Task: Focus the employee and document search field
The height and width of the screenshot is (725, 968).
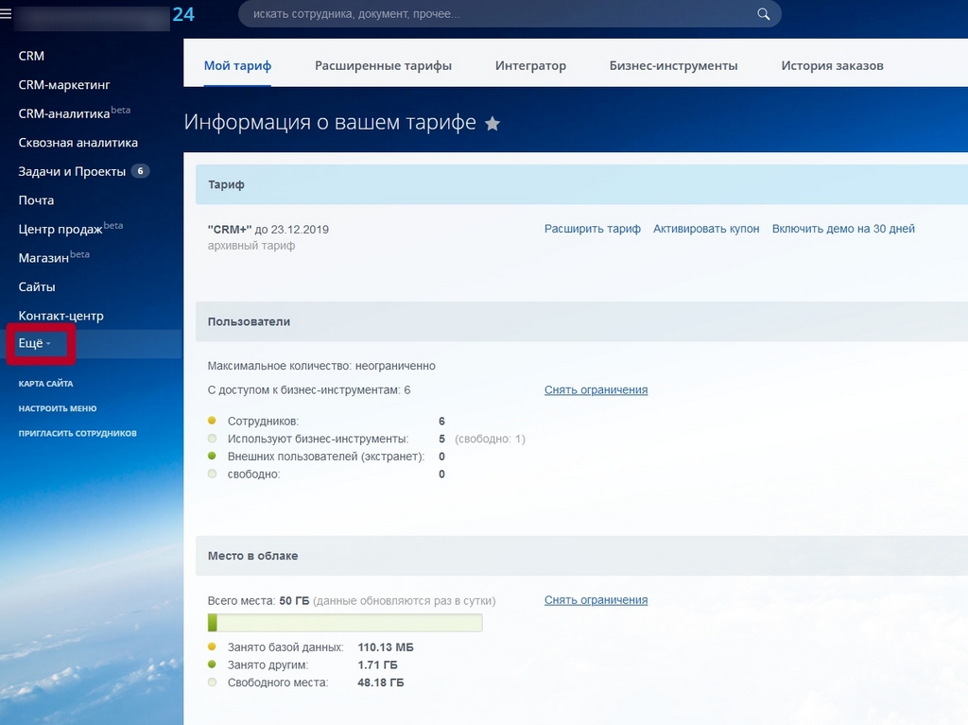Action: [510, 13]
